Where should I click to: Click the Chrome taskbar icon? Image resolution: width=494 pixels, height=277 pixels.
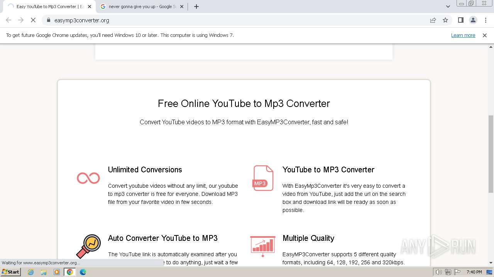70,272
